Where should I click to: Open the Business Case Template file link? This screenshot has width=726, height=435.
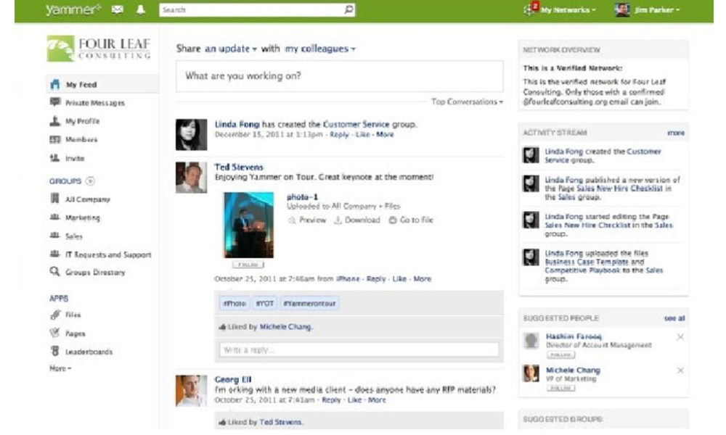[587, 262]
